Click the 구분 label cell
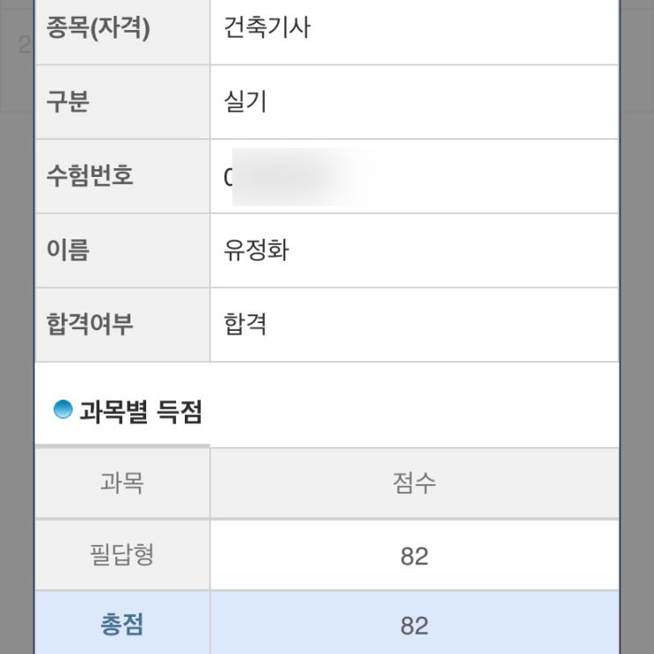The height and width of the screenshot is (654, 654). tap(68, 102)
